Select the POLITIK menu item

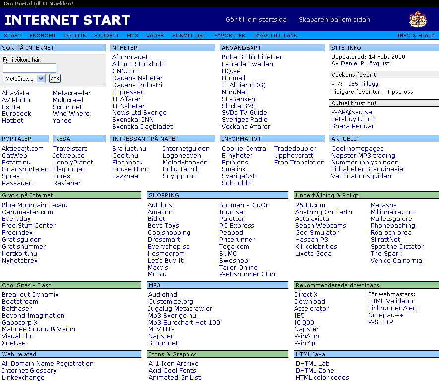tap(75, 36)
